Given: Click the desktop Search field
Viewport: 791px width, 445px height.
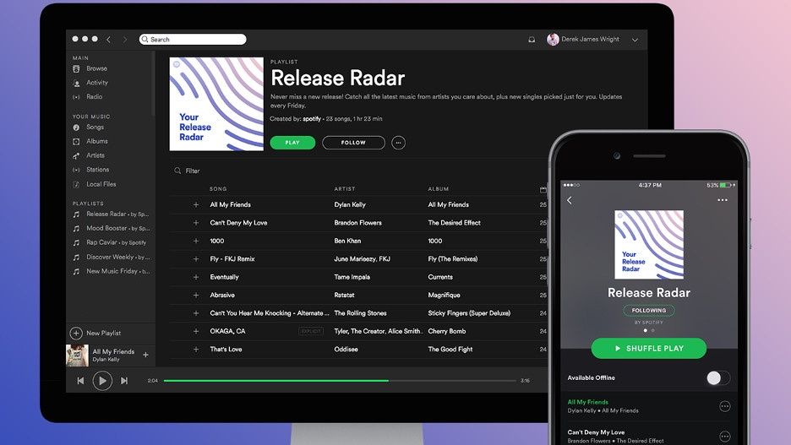Looking at the screenshot, I should pos(193,40).
